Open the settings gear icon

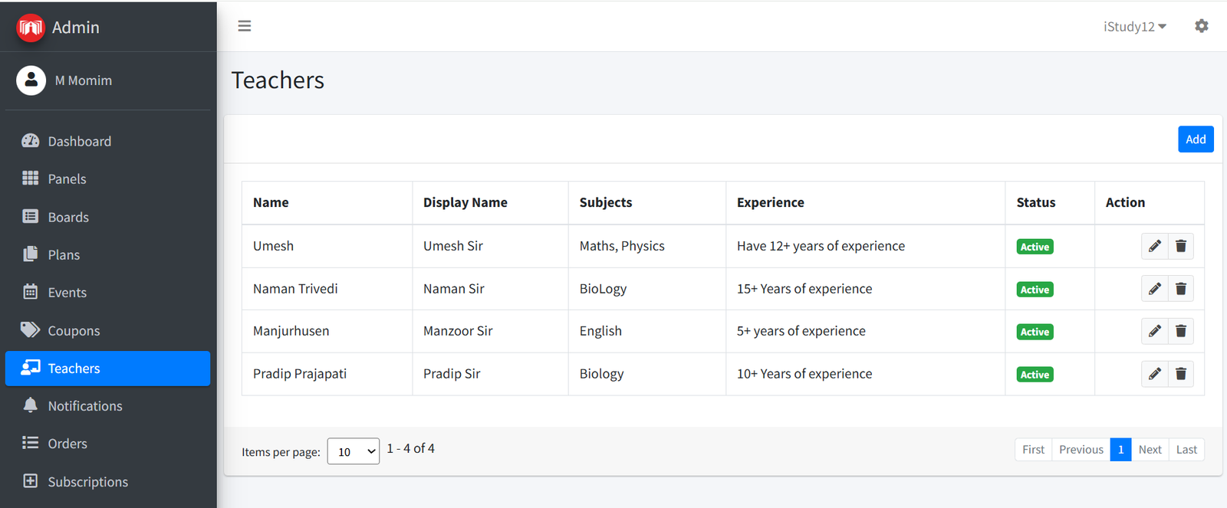coord(1201,26)
